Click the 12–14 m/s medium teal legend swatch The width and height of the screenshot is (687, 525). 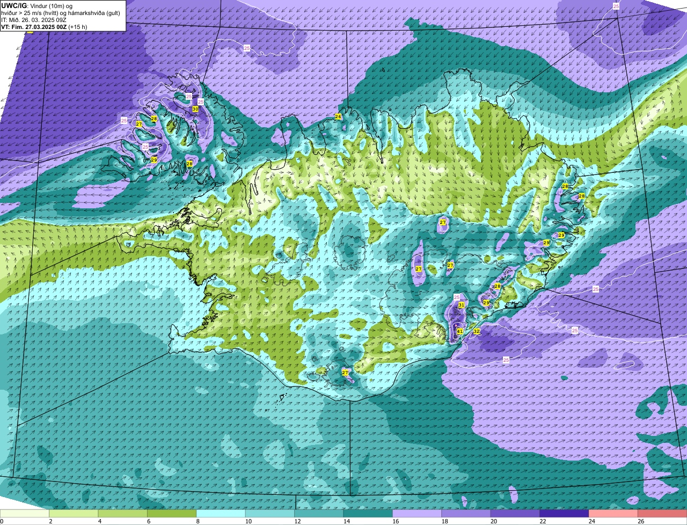[x=319, y=513]
